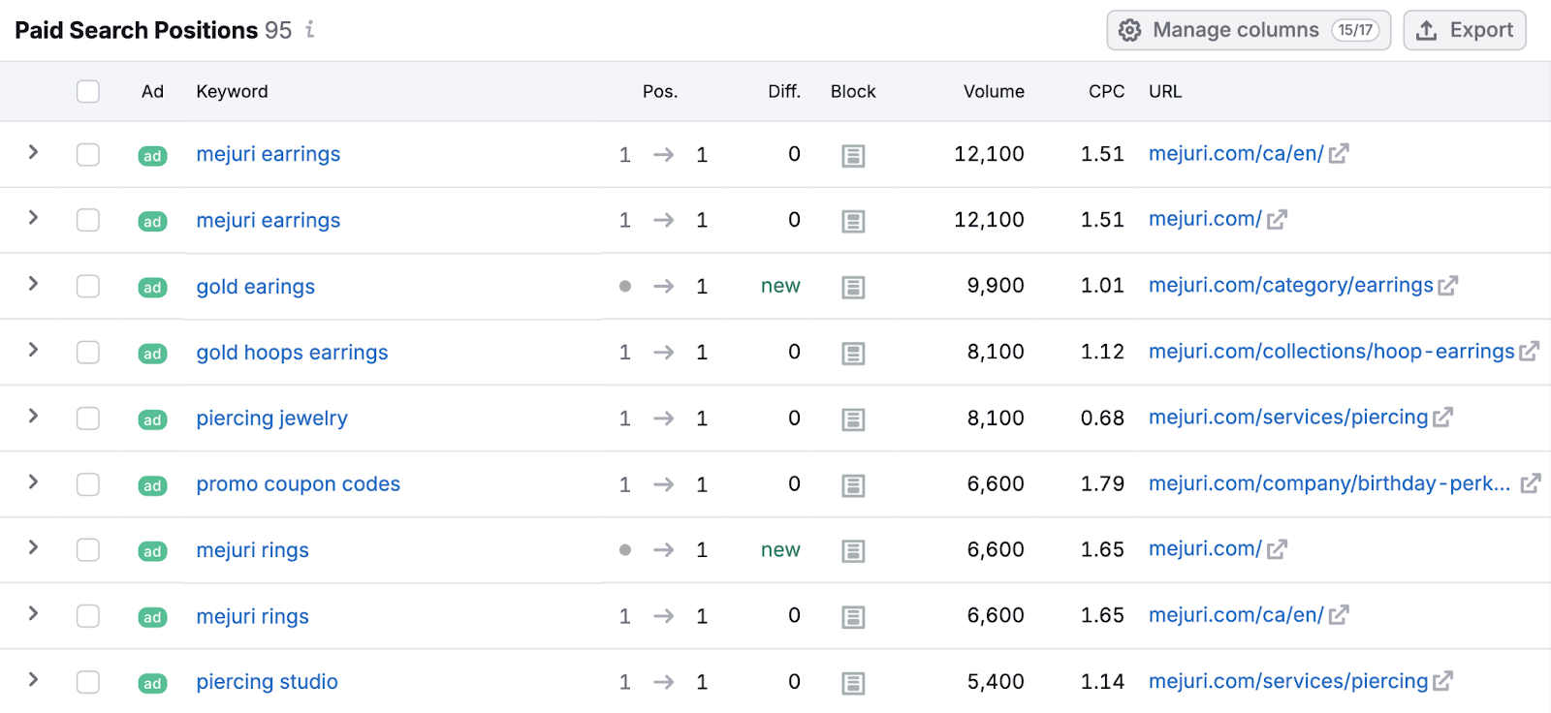This screenshot has width=1551, height=713.
Task: Click block icon in piercing studio row
Action: (x=853, y=683)
